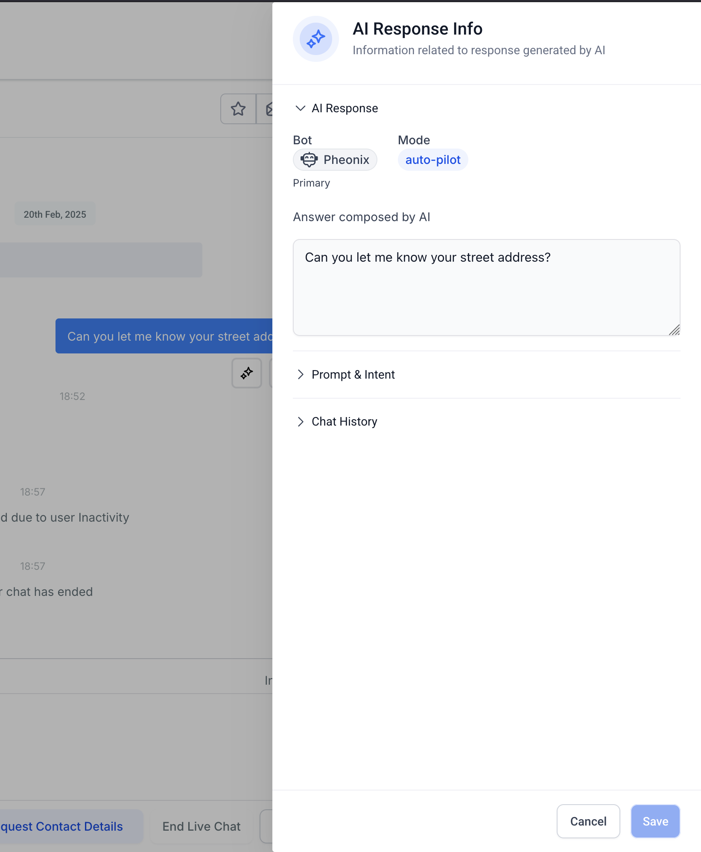
Task: Click the AI sparkle icon below message
Action: 247,373
